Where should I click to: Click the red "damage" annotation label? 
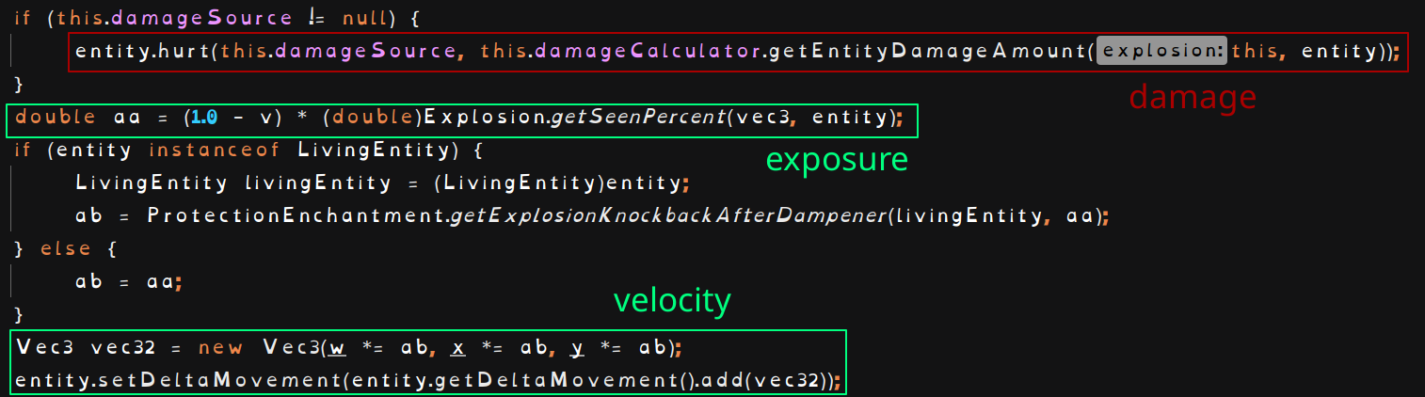[1193, 97]
